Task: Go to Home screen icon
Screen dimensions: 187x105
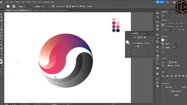Action: point(1,2)
